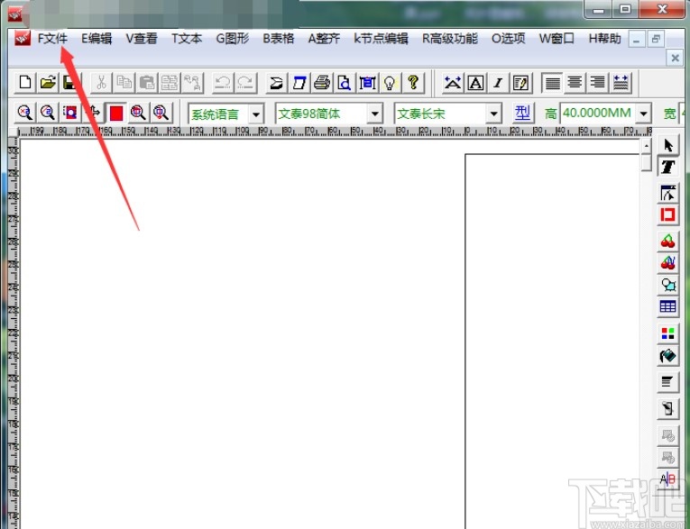Open the A整齐 menu
The height and width of the screenshot is (529, 690).
(324, 39)
